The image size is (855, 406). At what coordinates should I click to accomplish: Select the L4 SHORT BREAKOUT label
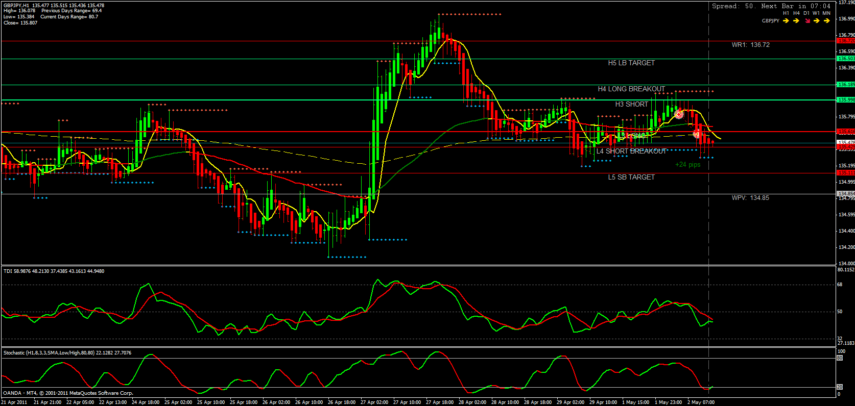click(631, 151)
